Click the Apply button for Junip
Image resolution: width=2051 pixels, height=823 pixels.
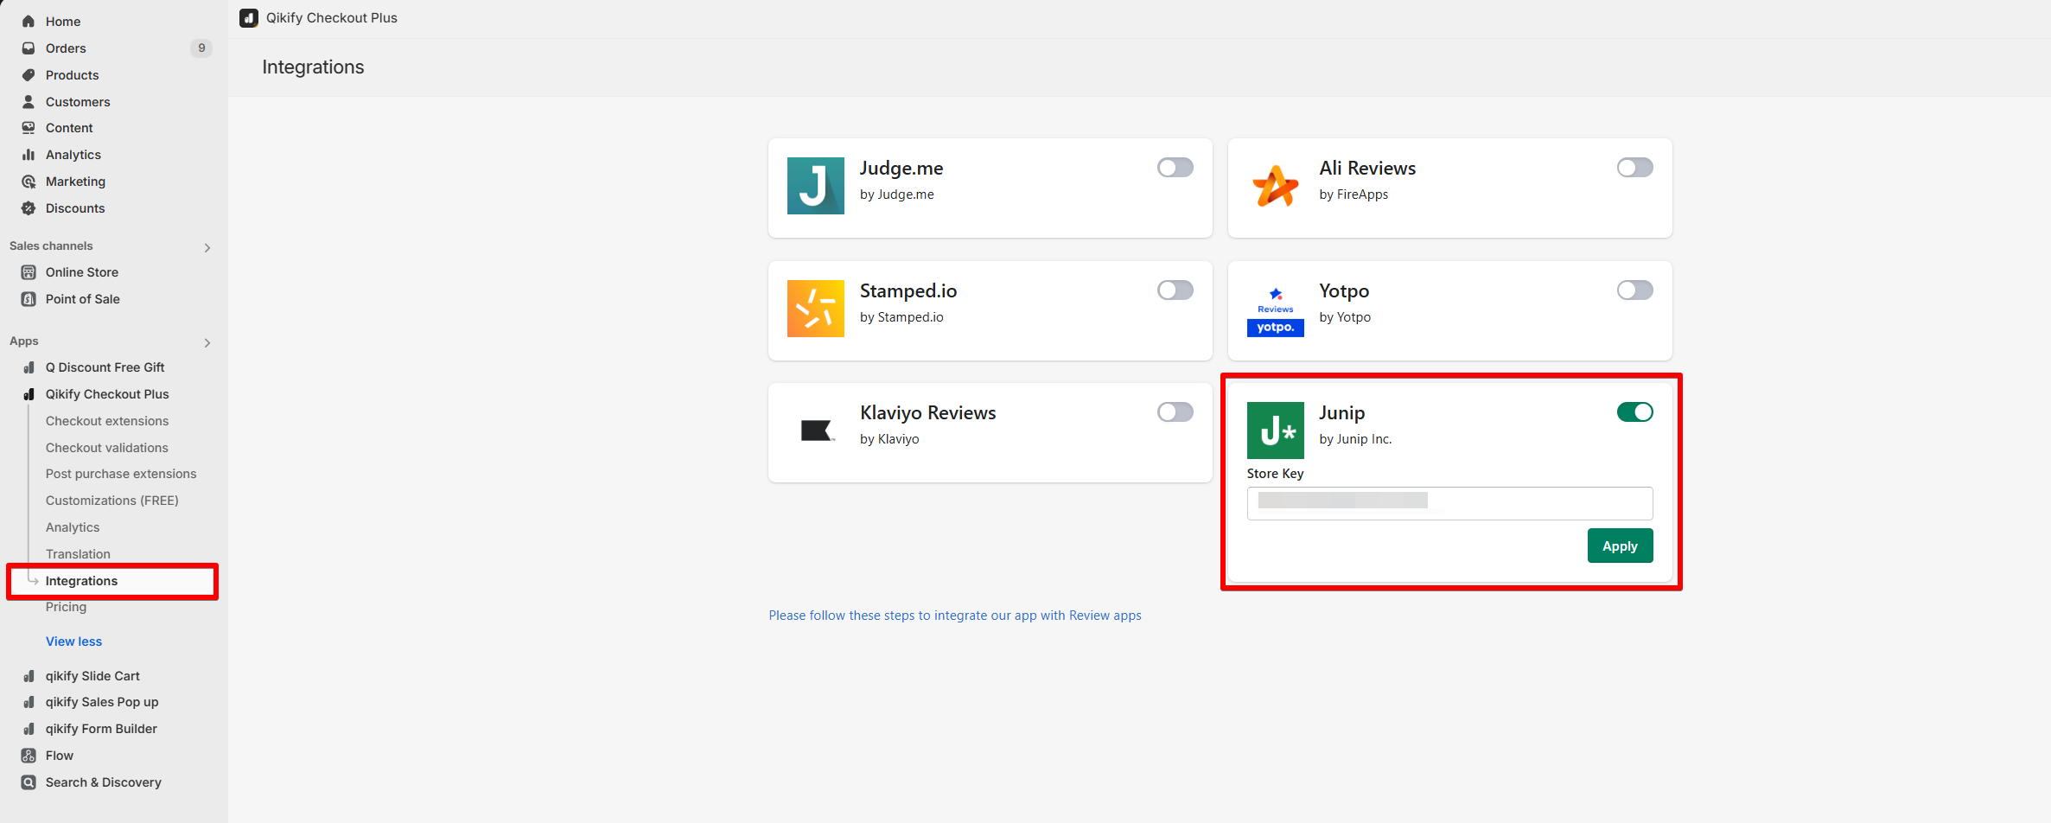(1620, 546)
